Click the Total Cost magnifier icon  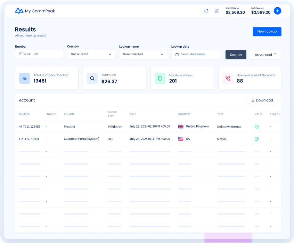(92, 78)
